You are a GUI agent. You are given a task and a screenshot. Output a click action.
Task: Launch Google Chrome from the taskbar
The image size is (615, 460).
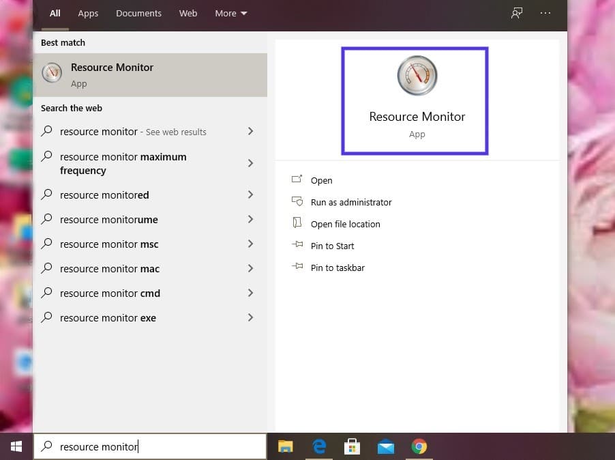(419, 446)
